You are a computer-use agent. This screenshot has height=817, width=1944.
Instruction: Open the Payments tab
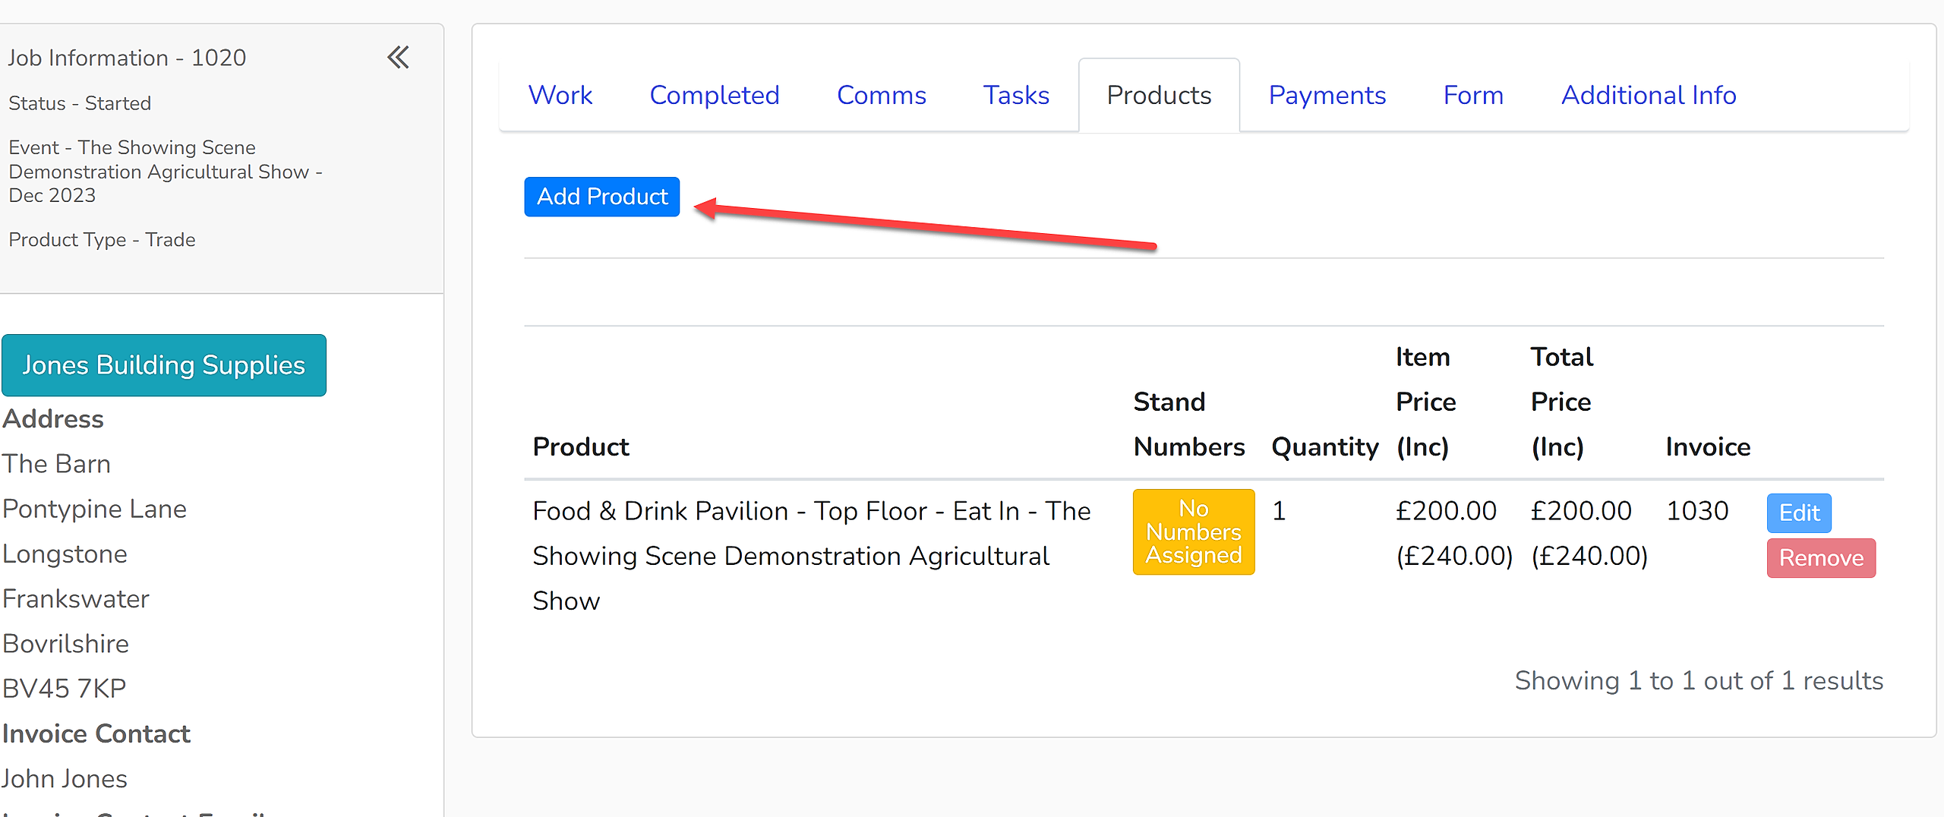[1327, 95]
